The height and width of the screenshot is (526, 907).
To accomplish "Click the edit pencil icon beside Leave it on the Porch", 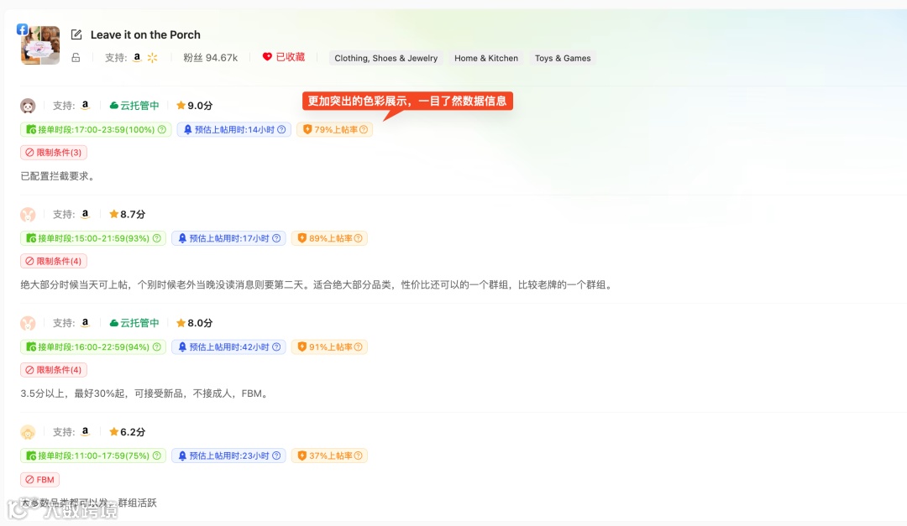I will [76, 34].
